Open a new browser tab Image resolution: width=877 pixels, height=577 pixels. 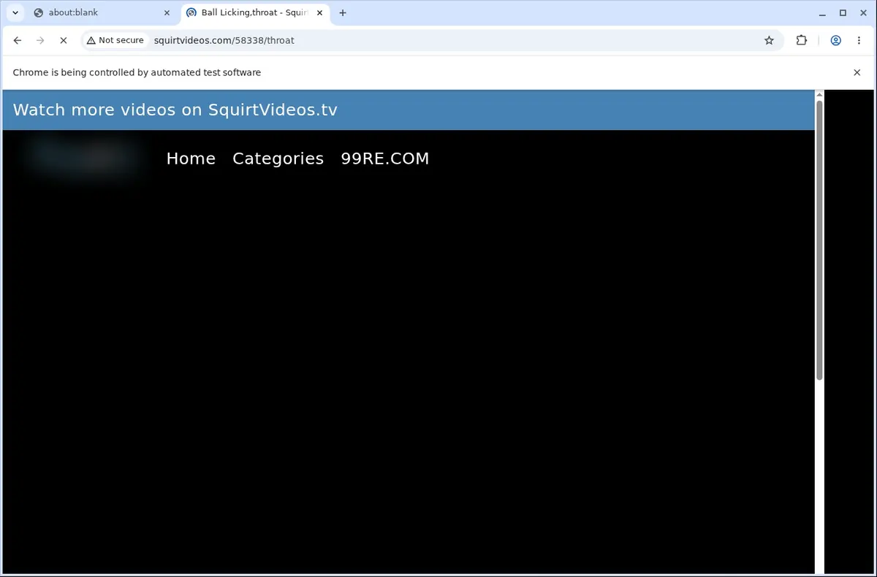click(x=343, y=12)
